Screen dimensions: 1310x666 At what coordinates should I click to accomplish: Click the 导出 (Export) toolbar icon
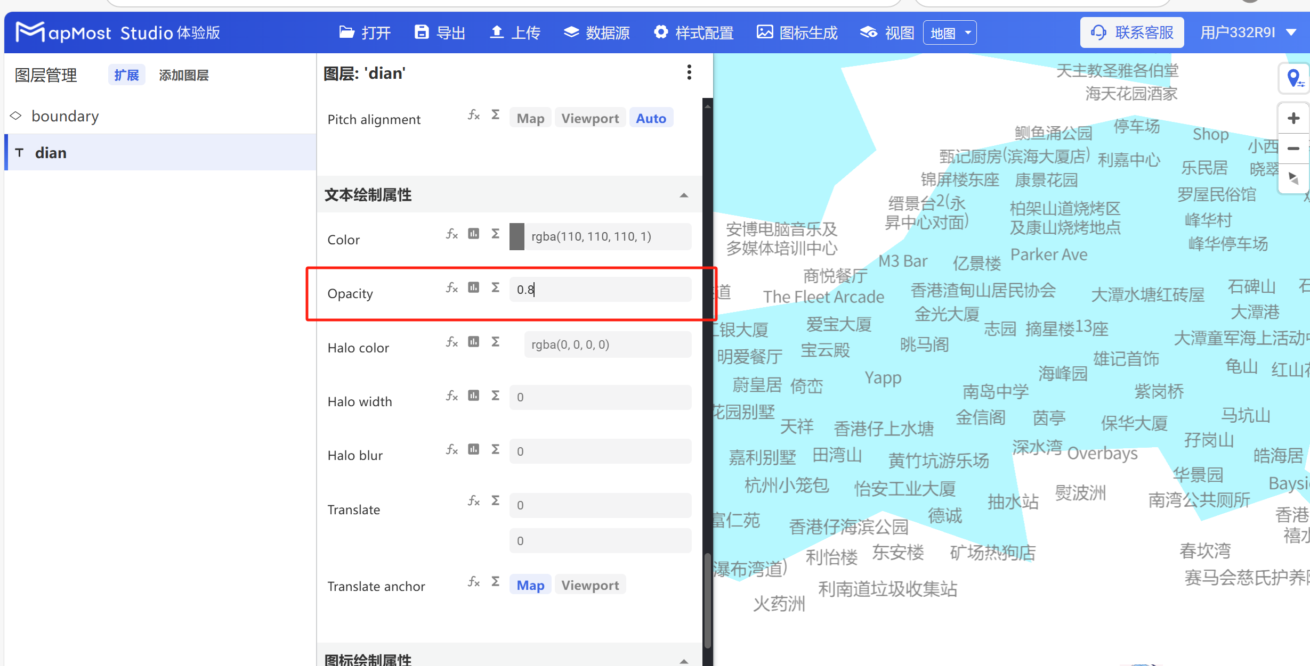(x=422, y=32)
